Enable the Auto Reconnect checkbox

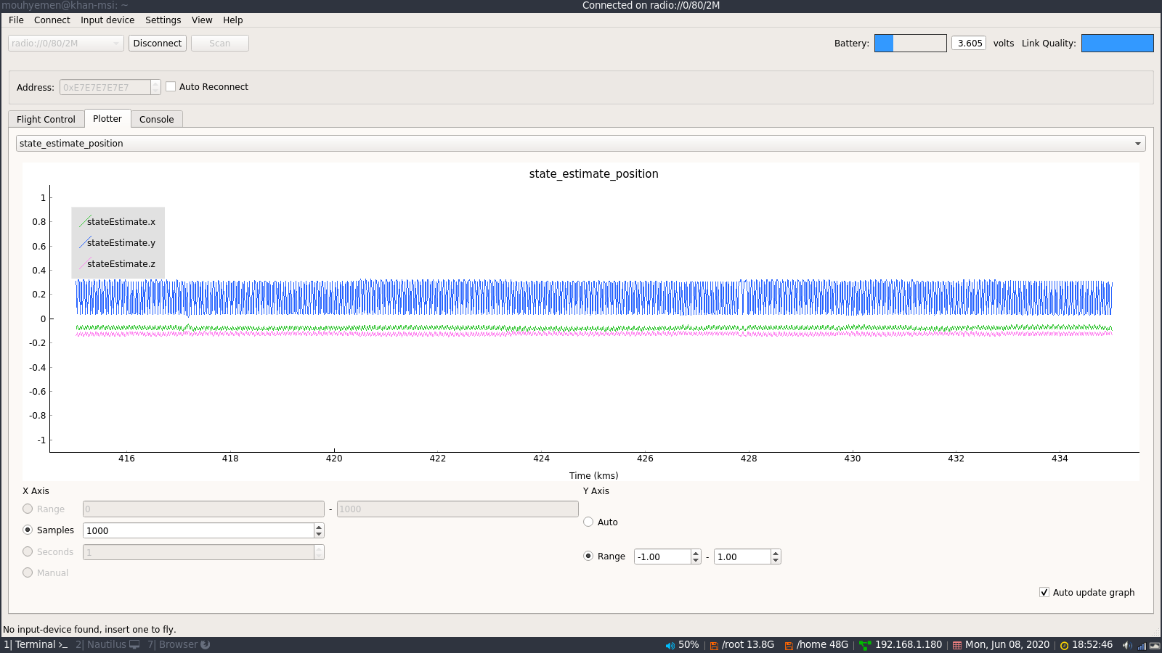pos(171,86)
